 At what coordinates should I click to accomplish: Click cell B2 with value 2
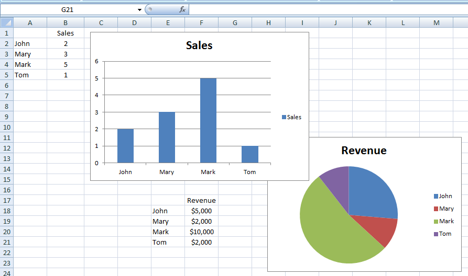66,43
